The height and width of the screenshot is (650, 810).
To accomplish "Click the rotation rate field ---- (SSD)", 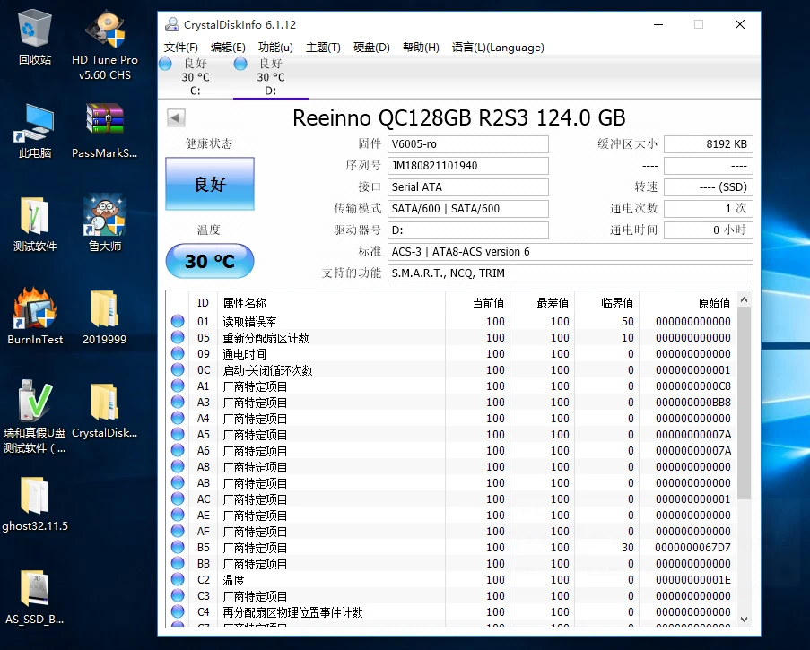I will click(x=709, y=186).
